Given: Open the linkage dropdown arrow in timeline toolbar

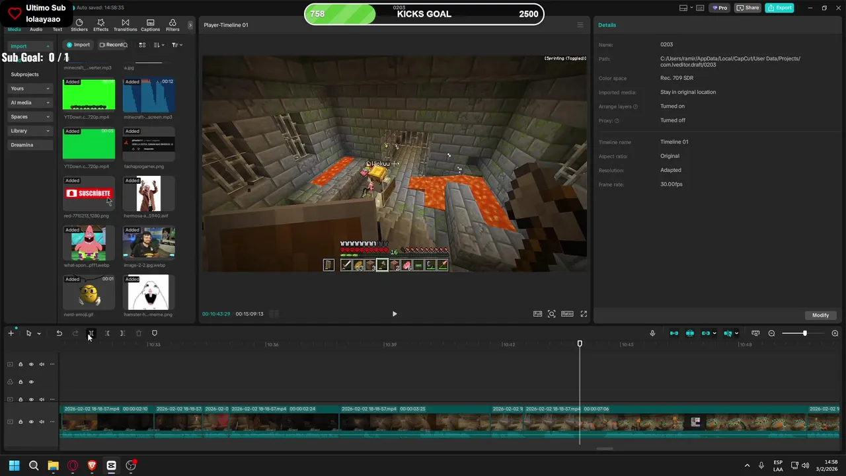Looking at the screenshot, I should pos(714,334).
